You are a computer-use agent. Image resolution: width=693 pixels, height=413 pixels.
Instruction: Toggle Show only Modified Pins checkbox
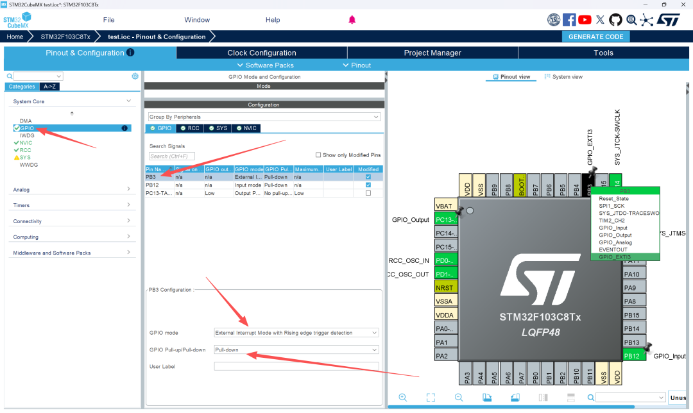(318, 155)
